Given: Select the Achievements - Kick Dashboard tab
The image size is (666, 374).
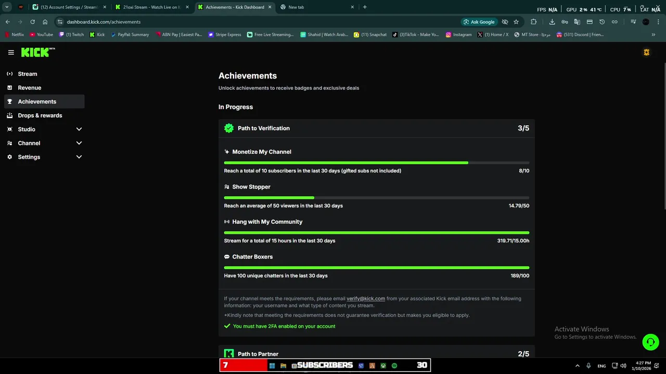Looking at the screenshot, I should [234, 7].
